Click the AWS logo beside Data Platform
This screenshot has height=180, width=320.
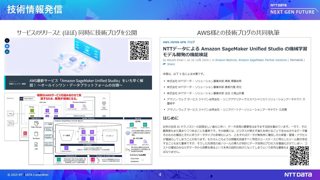coord(21,99)
